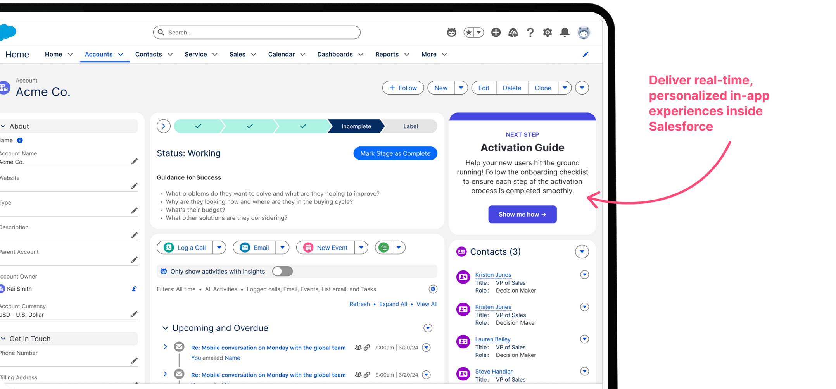Image resolution: width=836 pixels, height=389 pixels.
Task: Click the green new task icon
Action: (383, 248)
